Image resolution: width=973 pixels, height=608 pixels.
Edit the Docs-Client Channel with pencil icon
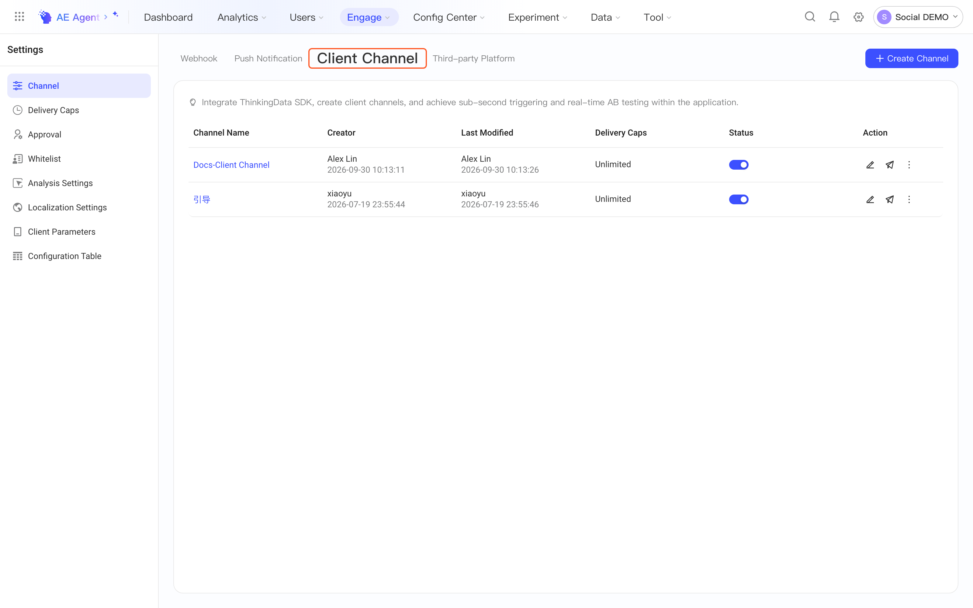click(870, 165)
